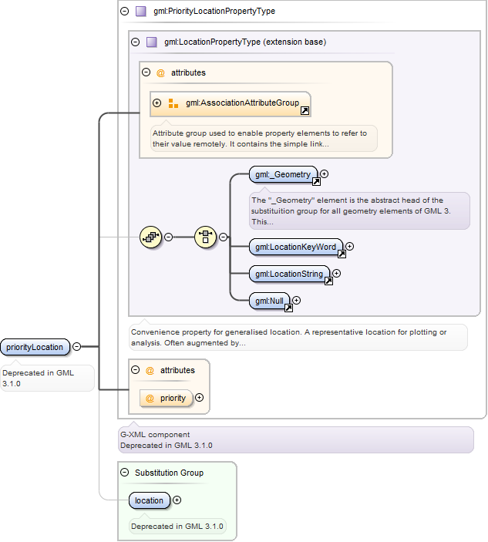
Task: Collapse the gml:LocationPropertyType extension base
Action: (x=136, y=42)
